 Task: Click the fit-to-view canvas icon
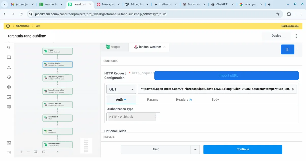(x=36, y=152)
